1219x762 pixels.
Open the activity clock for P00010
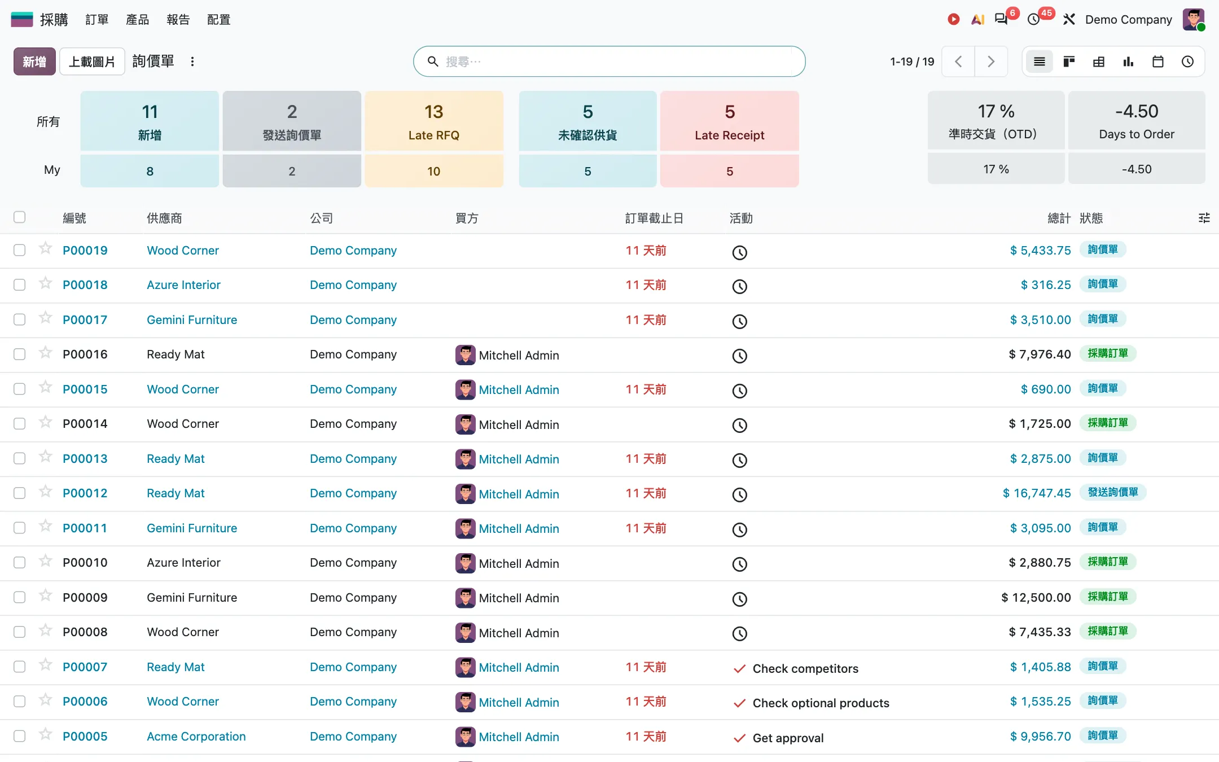(x=739, y=564)
